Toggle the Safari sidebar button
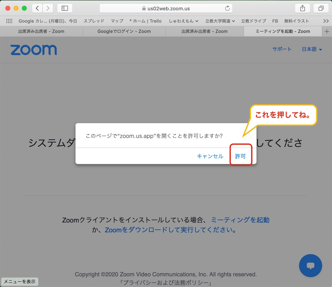 tap(65, 8)
